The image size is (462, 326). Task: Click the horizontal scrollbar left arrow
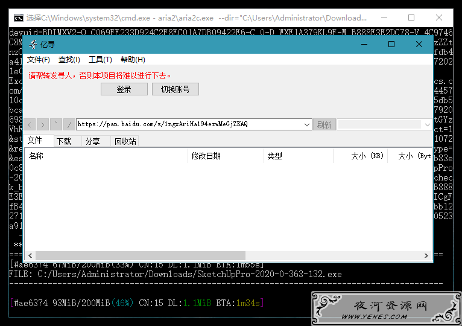30,255
